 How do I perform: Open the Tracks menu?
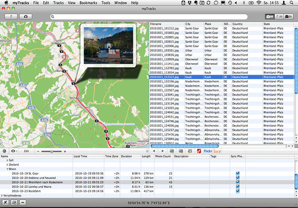pos(59,3)
